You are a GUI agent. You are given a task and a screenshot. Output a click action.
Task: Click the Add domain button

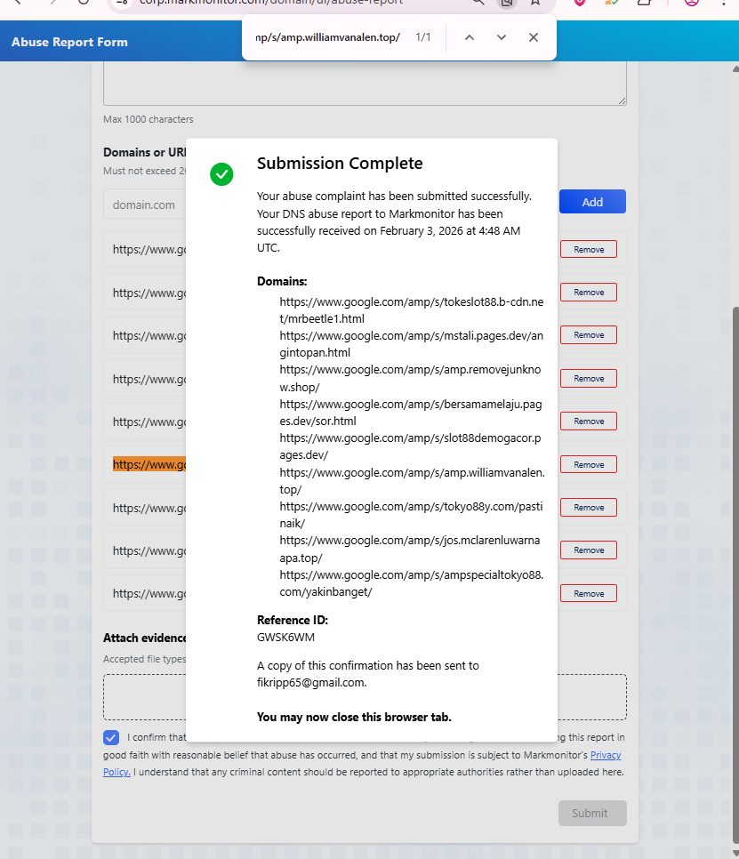592,202
